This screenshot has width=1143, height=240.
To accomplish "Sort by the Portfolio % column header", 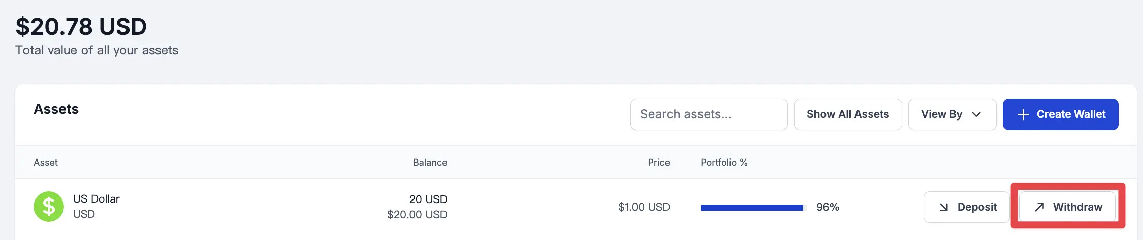I will click(x=724, y=163).
